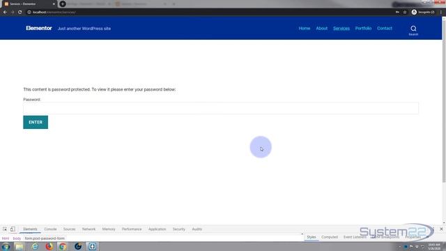Go to the Home menu link
Viewport: 446px width, 251px height.
pyautogui.click(x=305, y=28)
